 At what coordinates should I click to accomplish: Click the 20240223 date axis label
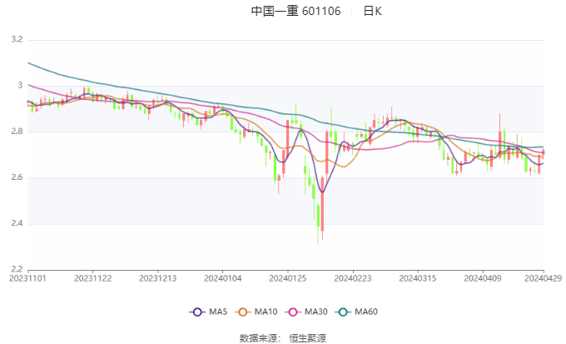(351, 278)
